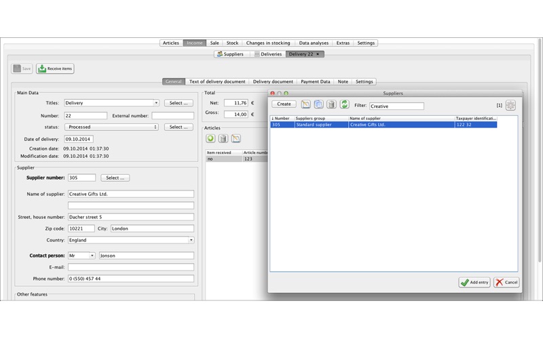This screenshot has height=339, width=543.
Task: Open the contact person salutation Mr dropdown
Action: point(81,256)
